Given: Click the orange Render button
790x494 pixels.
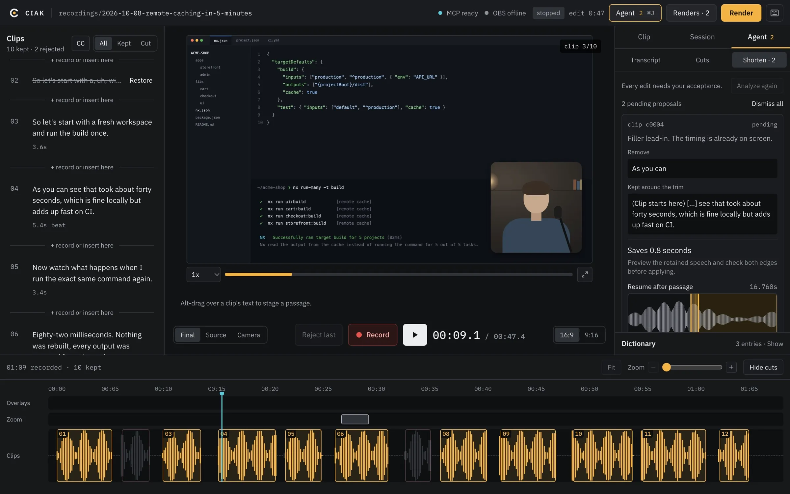Looking at the screenshot, I should coord(741,13).
